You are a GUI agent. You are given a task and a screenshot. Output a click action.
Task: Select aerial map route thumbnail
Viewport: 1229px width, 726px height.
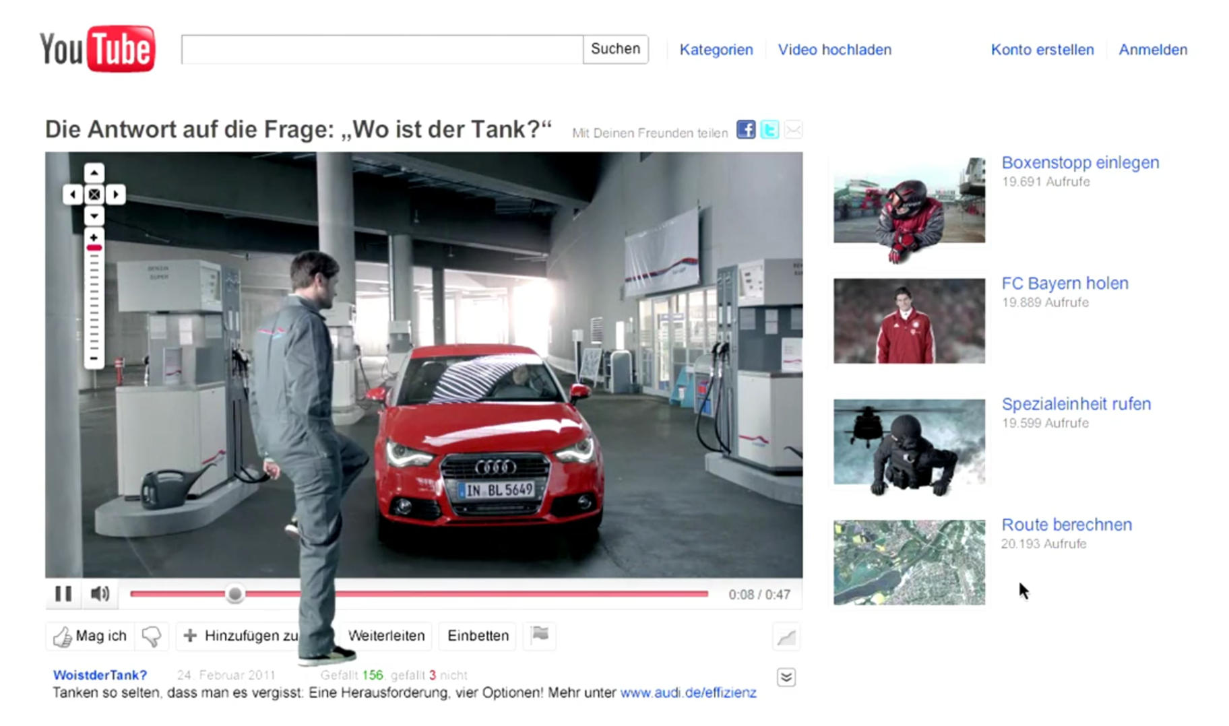click(909, 562)
